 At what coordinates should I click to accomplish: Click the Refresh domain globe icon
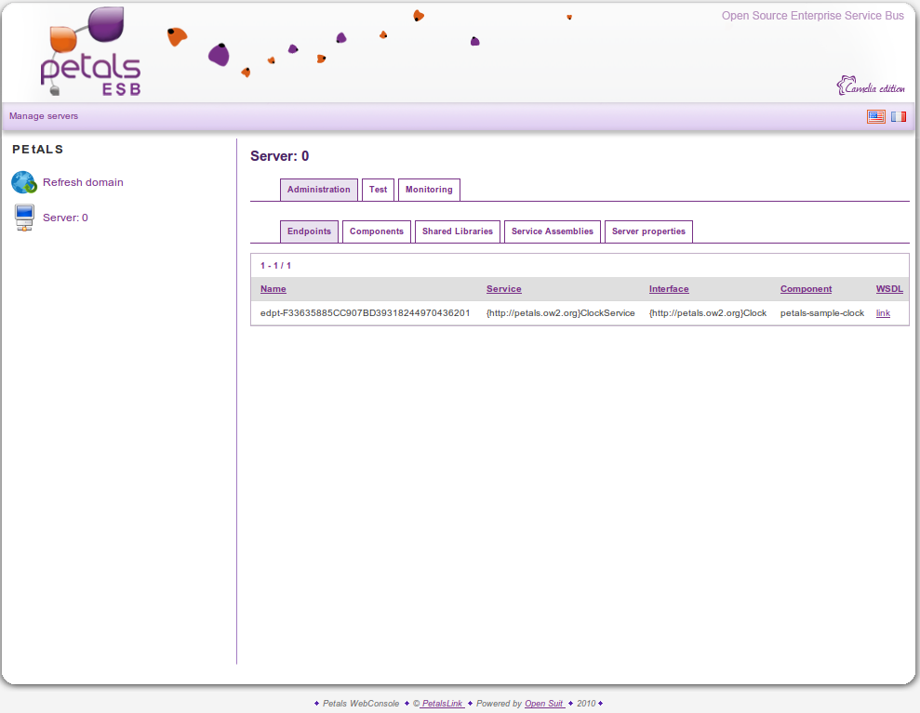(24, 182)
